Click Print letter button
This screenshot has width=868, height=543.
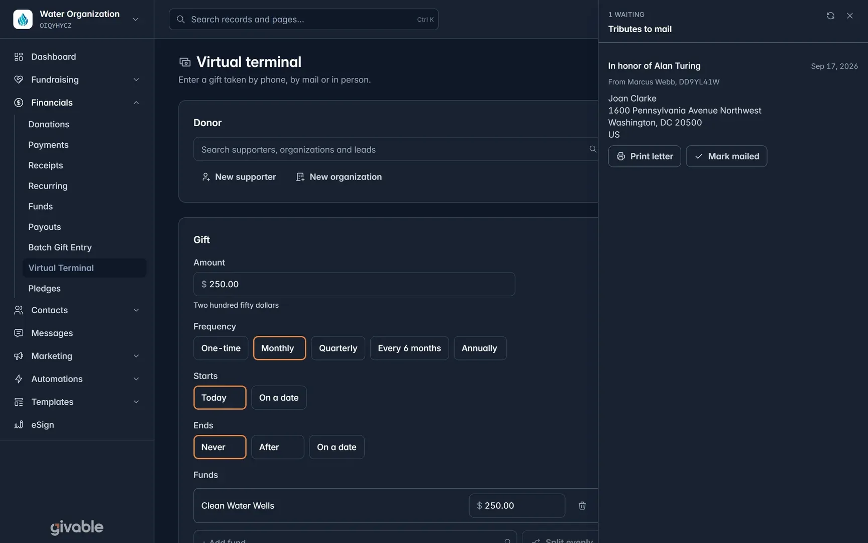644,156
